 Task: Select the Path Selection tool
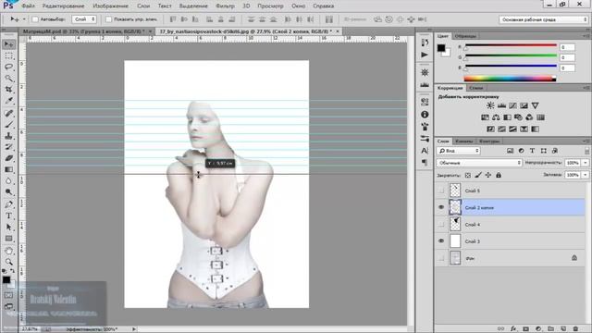[8, 227]
